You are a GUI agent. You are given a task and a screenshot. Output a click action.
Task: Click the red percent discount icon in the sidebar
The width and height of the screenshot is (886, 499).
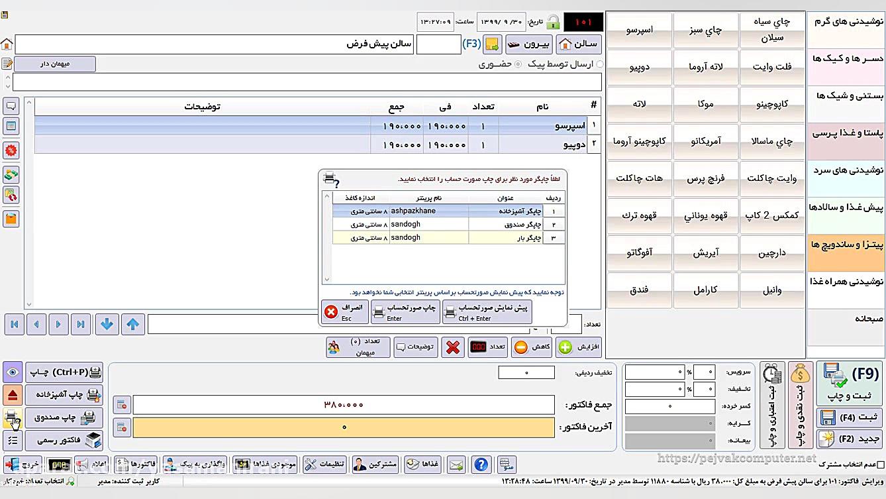coord(11,150)
